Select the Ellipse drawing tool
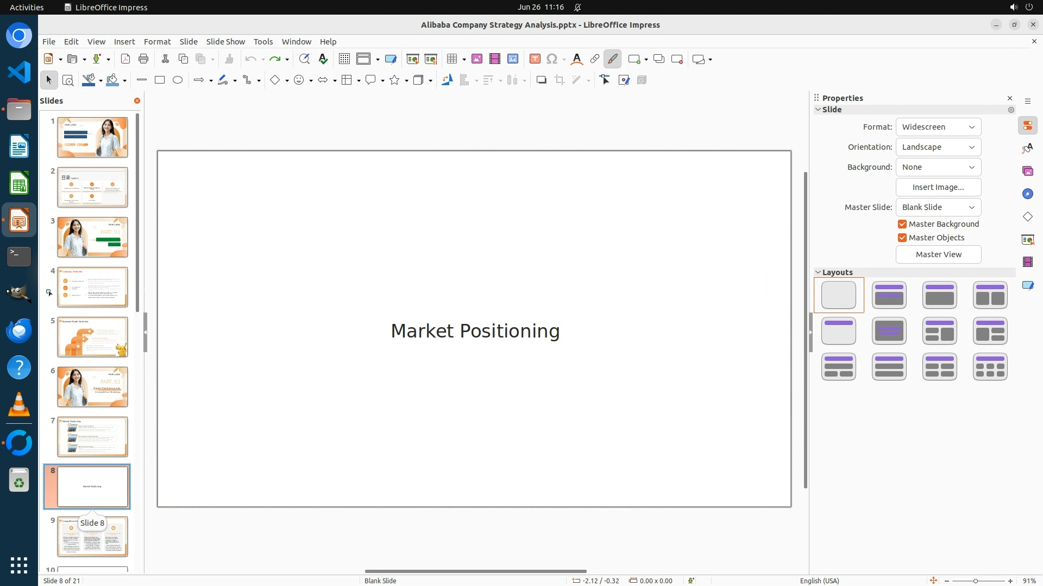1043x586 pixels. coord(178,80)
